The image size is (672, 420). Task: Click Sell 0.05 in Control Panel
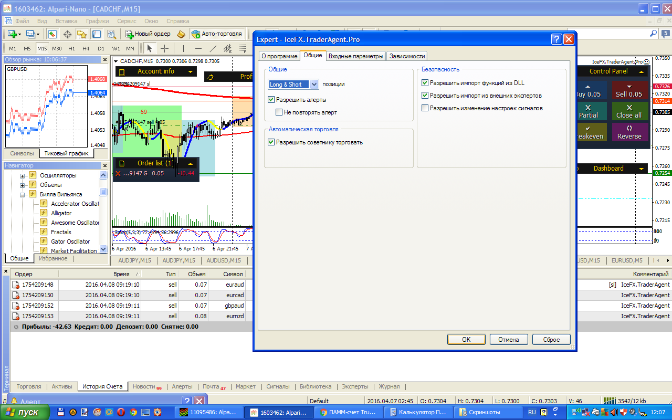pos(629,90)
